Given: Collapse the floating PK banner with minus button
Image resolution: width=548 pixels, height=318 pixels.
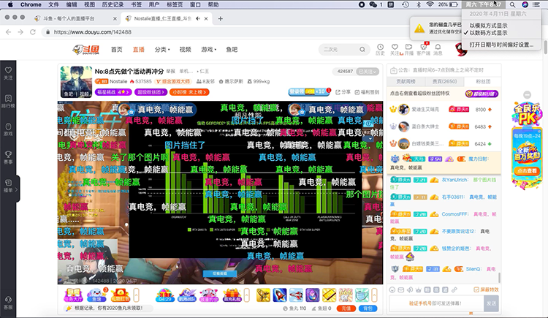Looking at the screenshot, I should (x=527, y=95).
